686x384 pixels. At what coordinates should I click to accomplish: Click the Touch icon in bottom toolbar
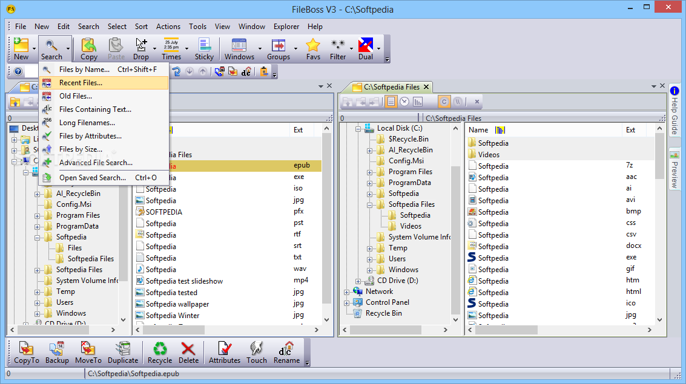(256, 353)
